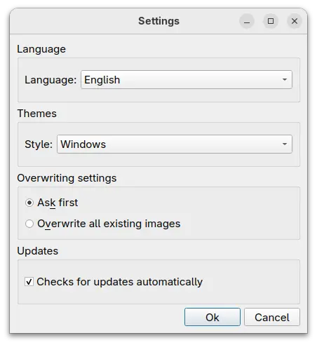Toggle the automatic update checks checkbox
317x345 pixels.
coord(29,282)
